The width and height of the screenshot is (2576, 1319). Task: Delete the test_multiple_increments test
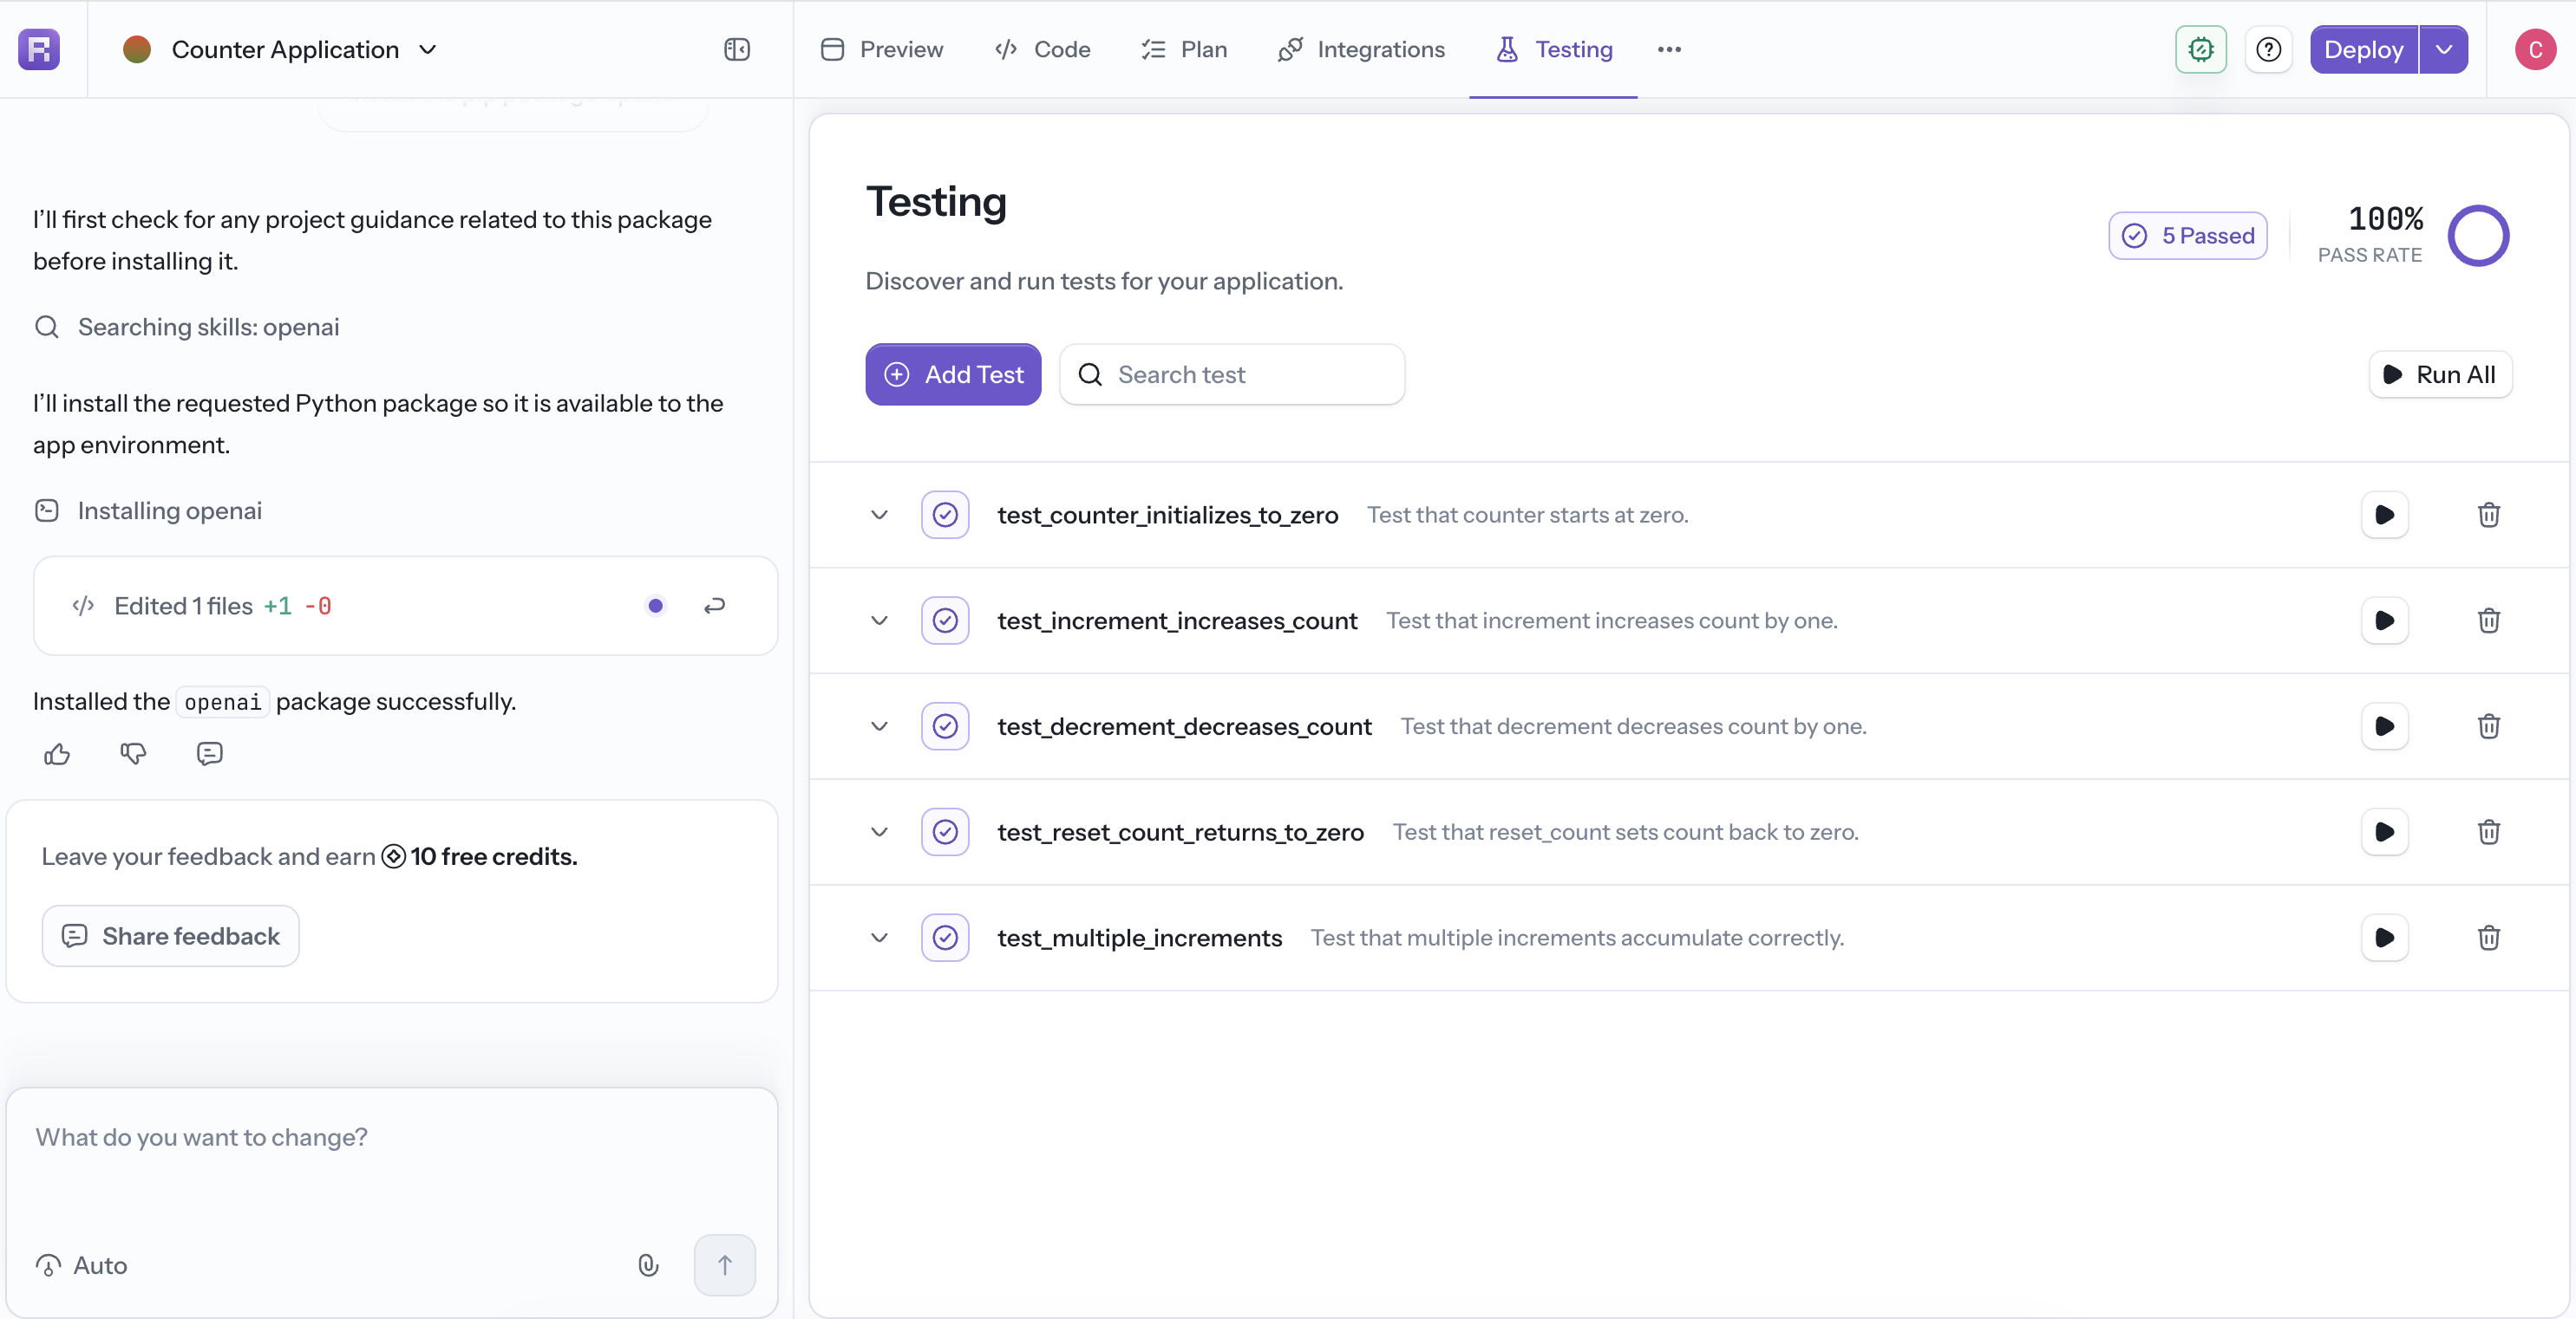tap(2489, 939)
